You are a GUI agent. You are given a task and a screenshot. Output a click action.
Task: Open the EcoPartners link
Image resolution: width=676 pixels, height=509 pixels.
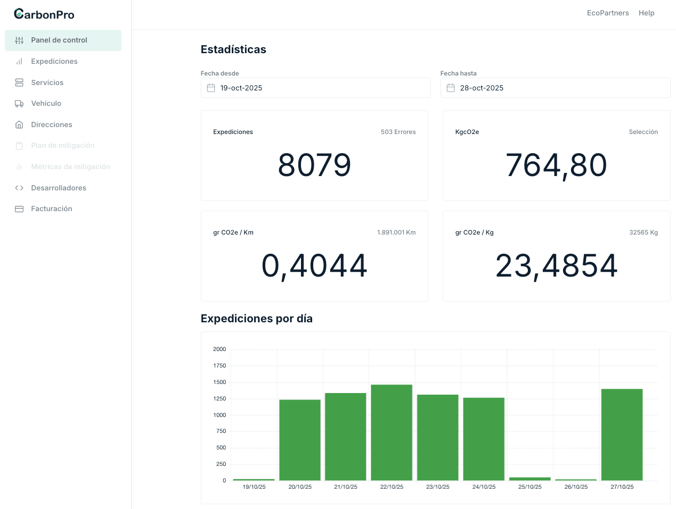click(608, 13)
